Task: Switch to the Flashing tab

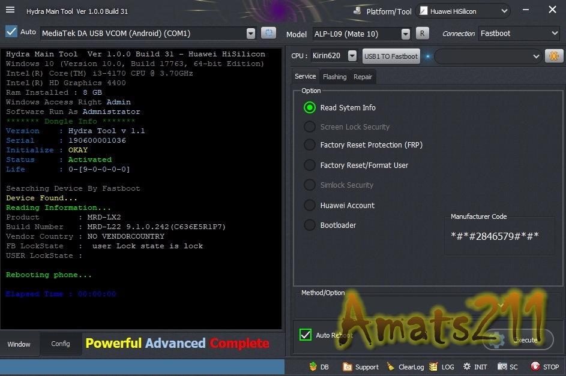Action: [334, 77]
